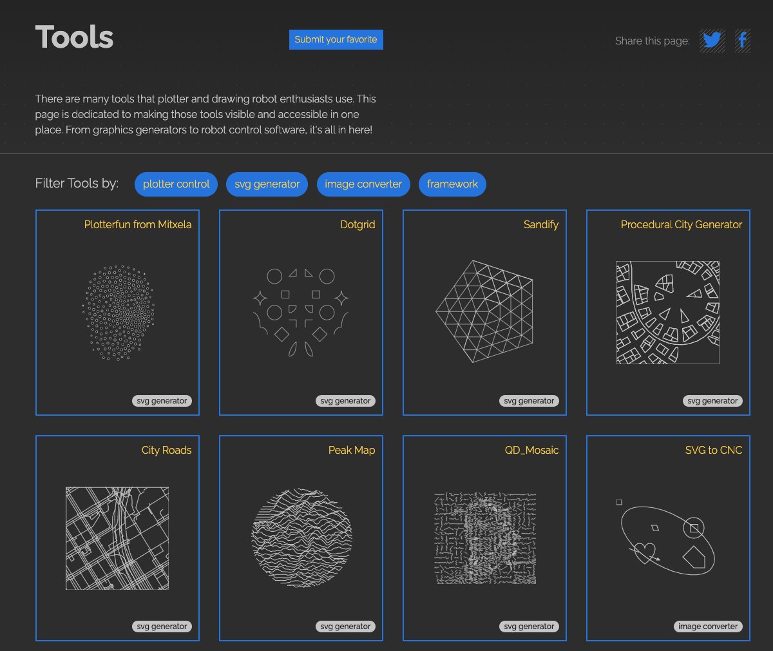Click the Share this page label
The image size is (773, 651).
[652, 41]
